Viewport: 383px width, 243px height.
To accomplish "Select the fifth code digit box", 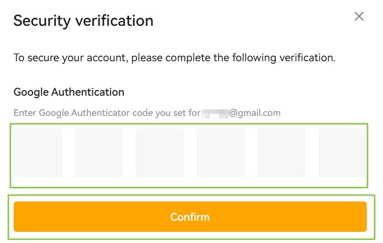I will (x=282, y=152).
